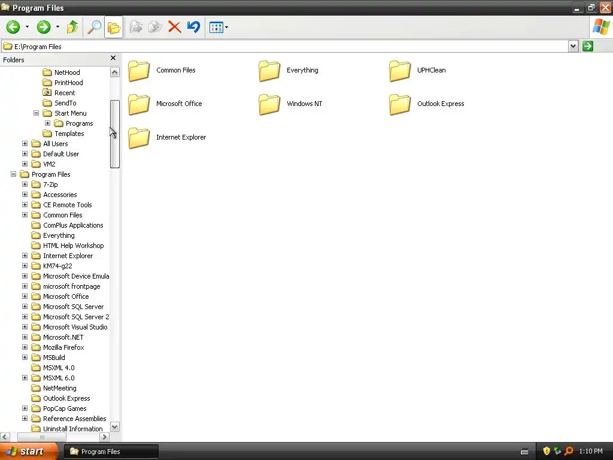Open the Views button menu
The height and width of the screenshot is (460, 613).
[219, 28]
